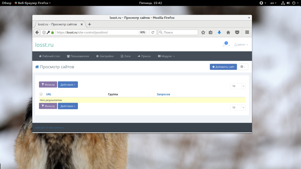The image size is (301, 169).
Task: Expand the admin user dropdown
Action: (x=241, y=45)
